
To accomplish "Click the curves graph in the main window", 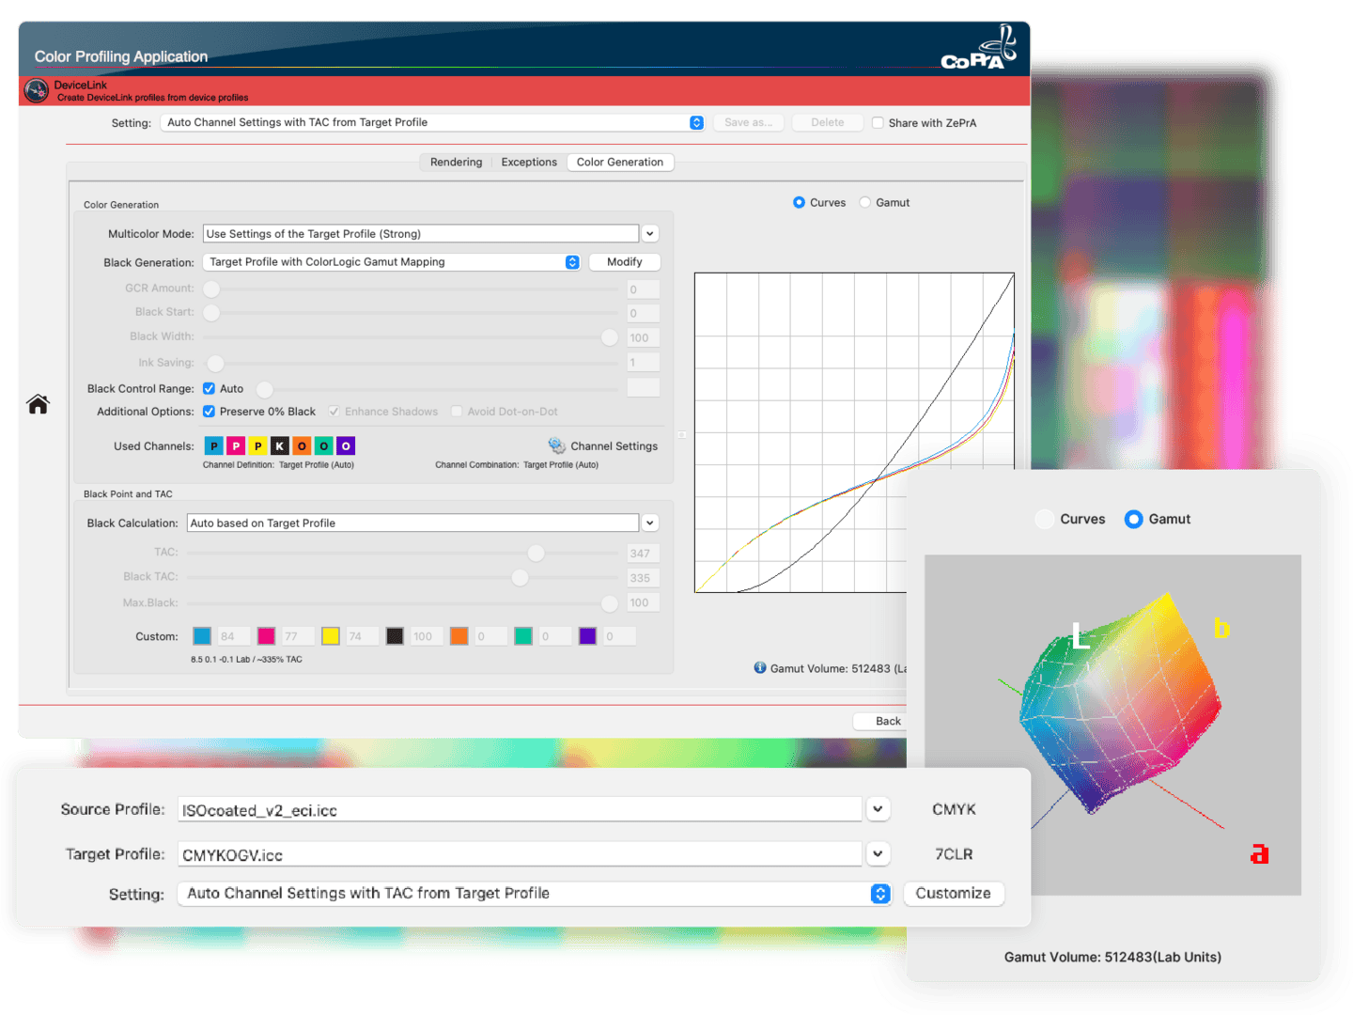I will [854, 432].
